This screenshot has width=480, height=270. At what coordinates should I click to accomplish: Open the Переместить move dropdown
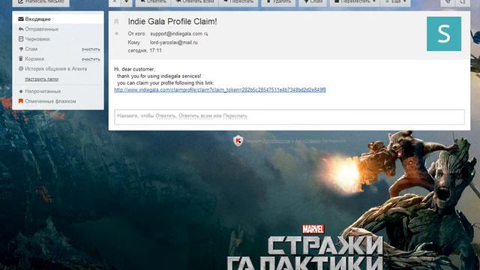(355, 2)
